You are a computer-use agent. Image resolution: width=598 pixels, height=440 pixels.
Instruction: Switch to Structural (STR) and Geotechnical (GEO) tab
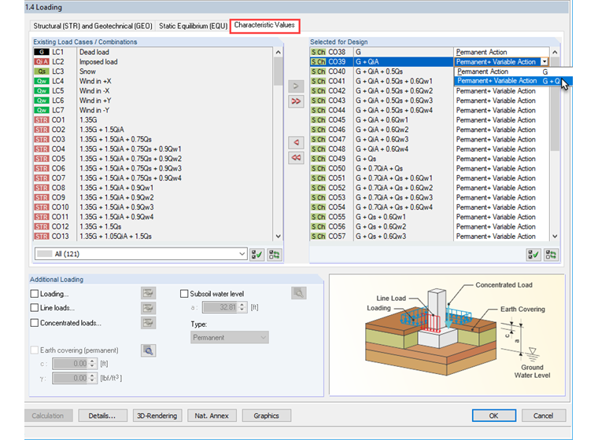93,26
